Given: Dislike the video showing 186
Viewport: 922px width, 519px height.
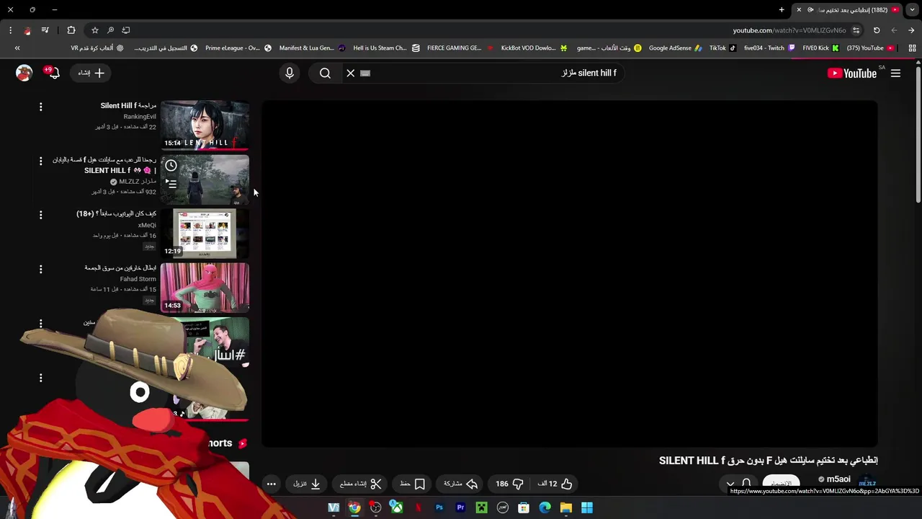Looking at the screenshot, I should pyautogui.click(x=510, y=484).
